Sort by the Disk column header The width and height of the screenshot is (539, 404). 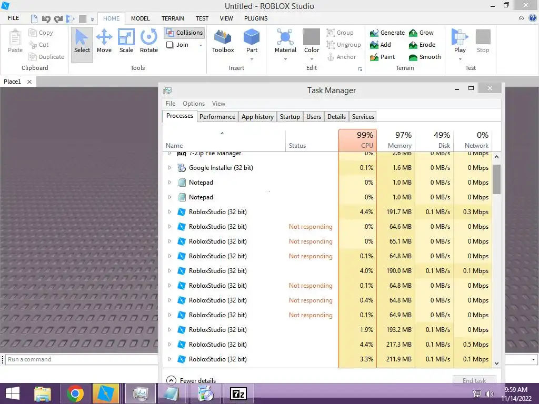point(434,140)
